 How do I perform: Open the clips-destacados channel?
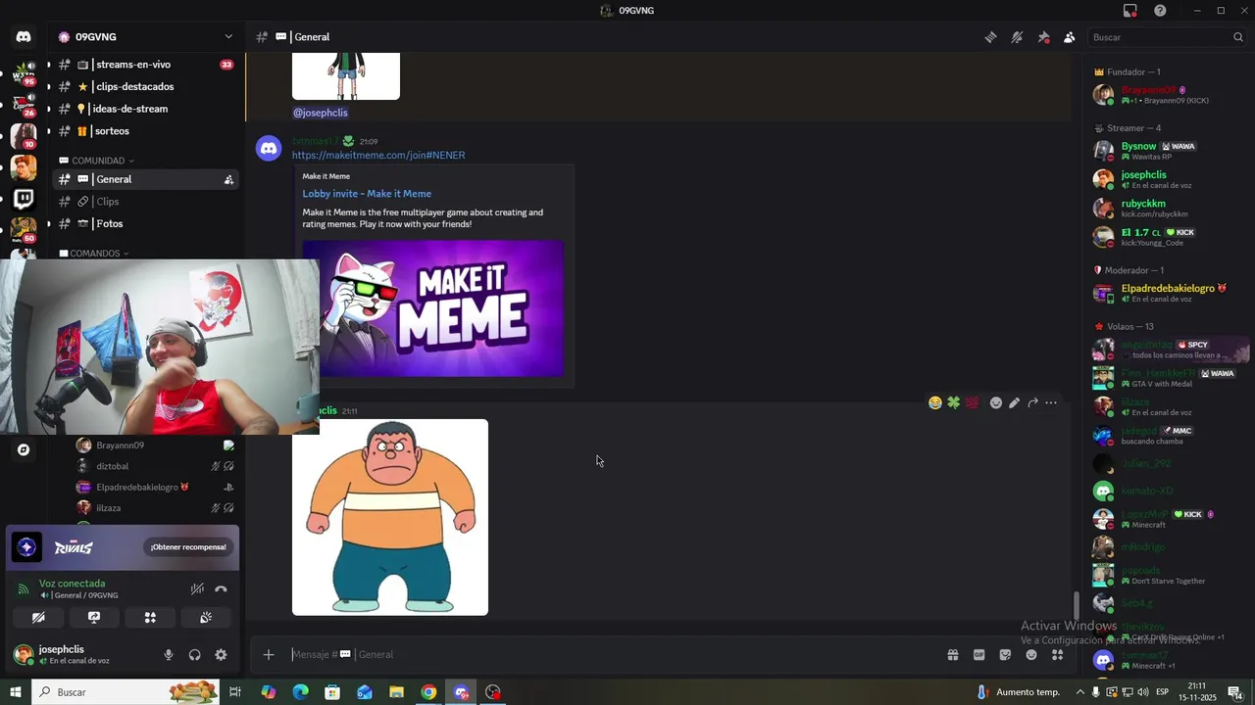145,87
